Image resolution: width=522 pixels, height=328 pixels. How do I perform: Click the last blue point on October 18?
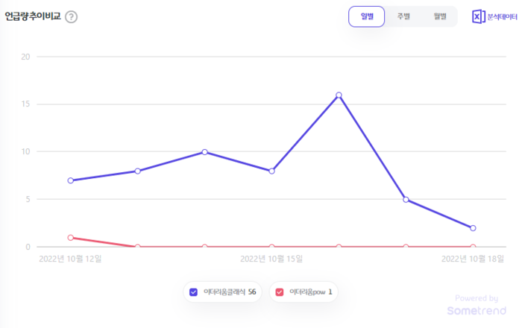tap(473, 228)
